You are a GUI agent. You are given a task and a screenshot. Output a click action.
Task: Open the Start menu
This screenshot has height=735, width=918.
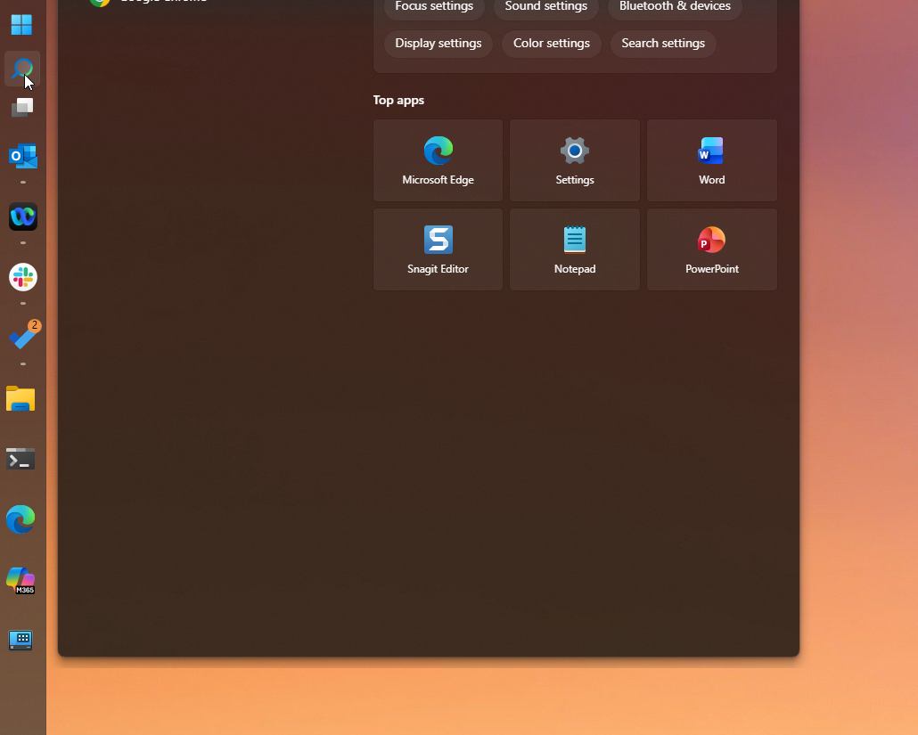[20, 24]
